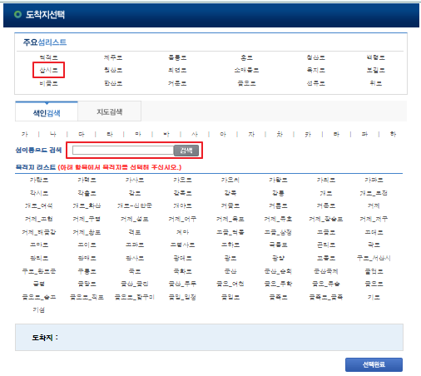Select 각시도 in the destination list
The image size is (421, 376).
pyautogui.click(x=39, y=193)
